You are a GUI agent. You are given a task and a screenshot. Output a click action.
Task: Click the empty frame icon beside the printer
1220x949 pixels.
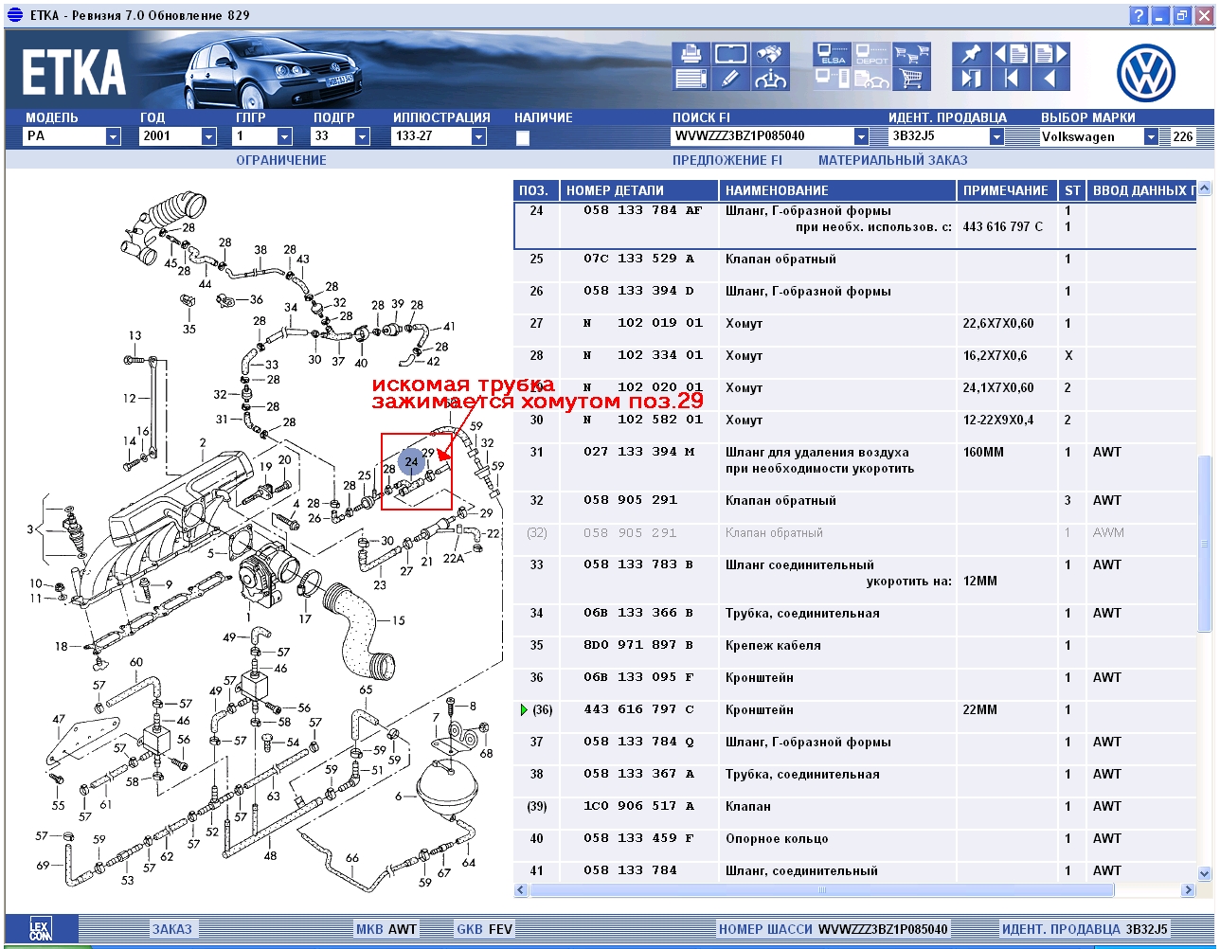pyautogui.click(x=730, y=54)
